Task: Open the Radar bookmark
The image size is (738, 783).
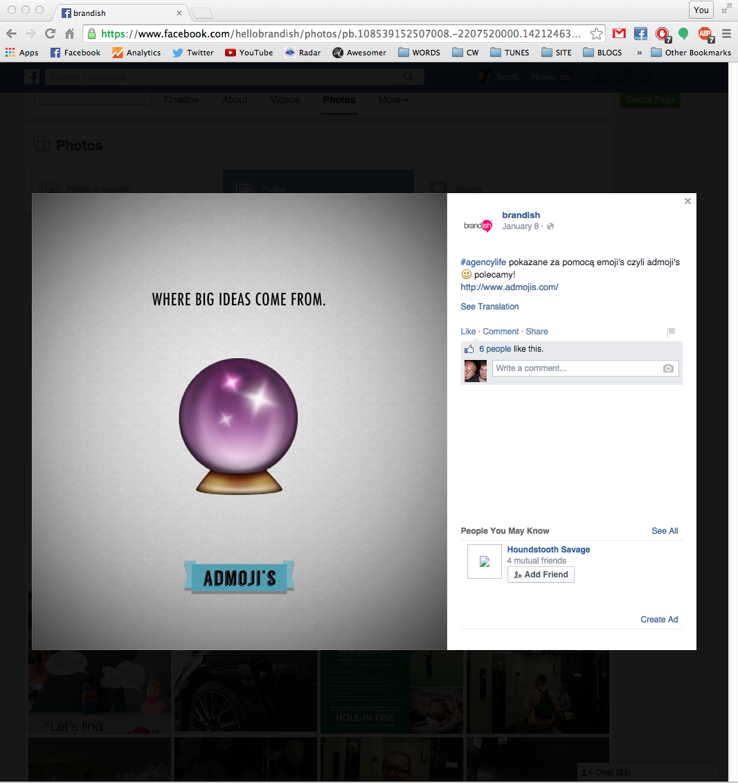Action: (x=303, y=53)
